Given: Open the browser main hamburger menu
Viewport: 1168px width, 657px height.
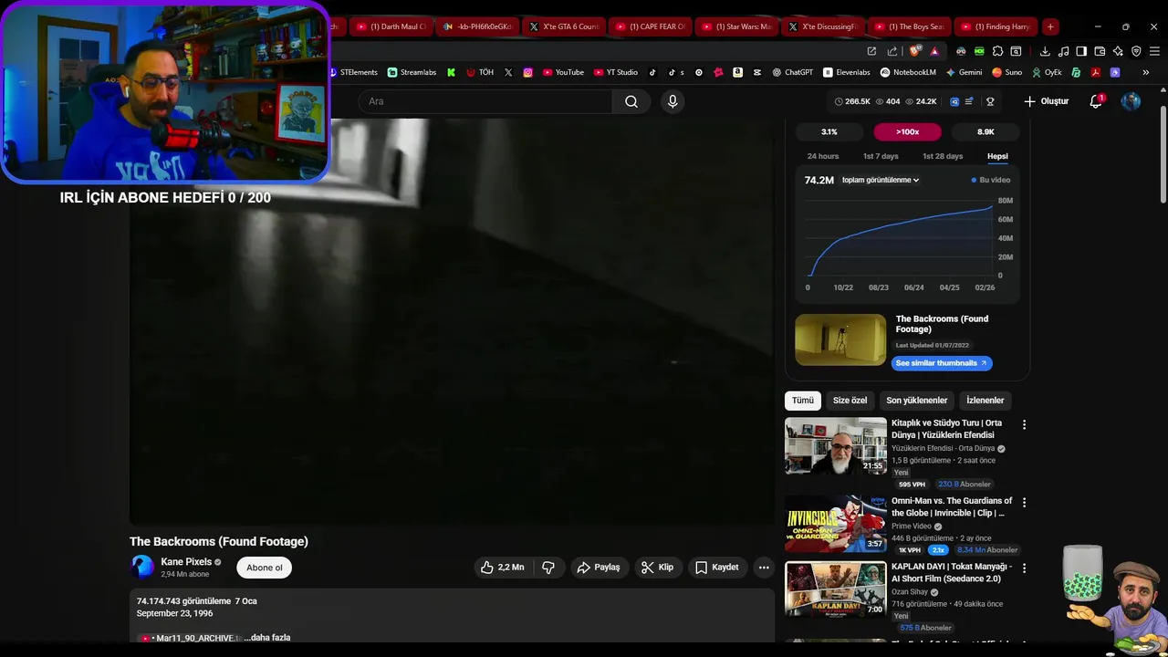Looking at the screenshot, I should tap(1154, 51).
